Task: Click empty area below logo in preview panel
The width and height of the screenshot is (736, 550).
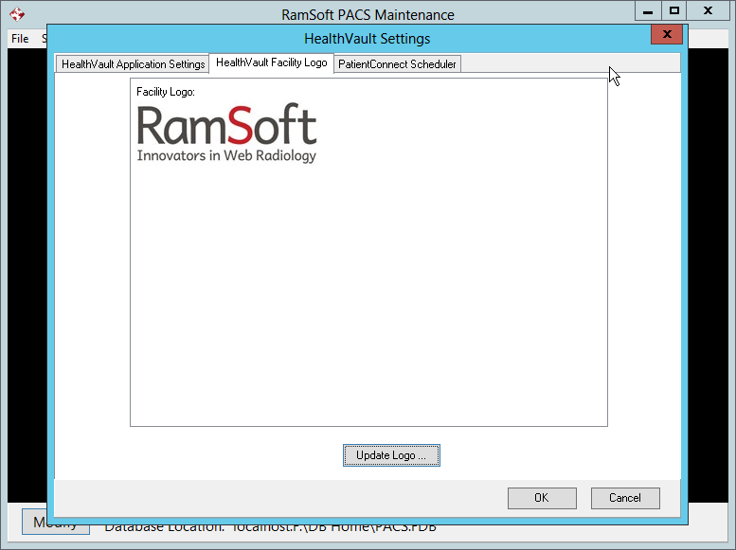Action: pos(368,303)
